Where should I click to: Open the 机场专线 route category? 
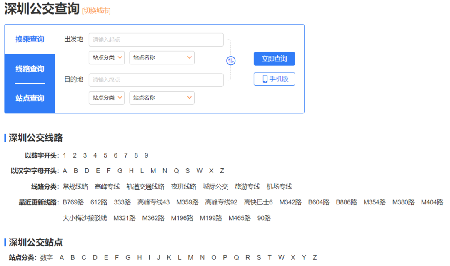(x=279, y=187)
